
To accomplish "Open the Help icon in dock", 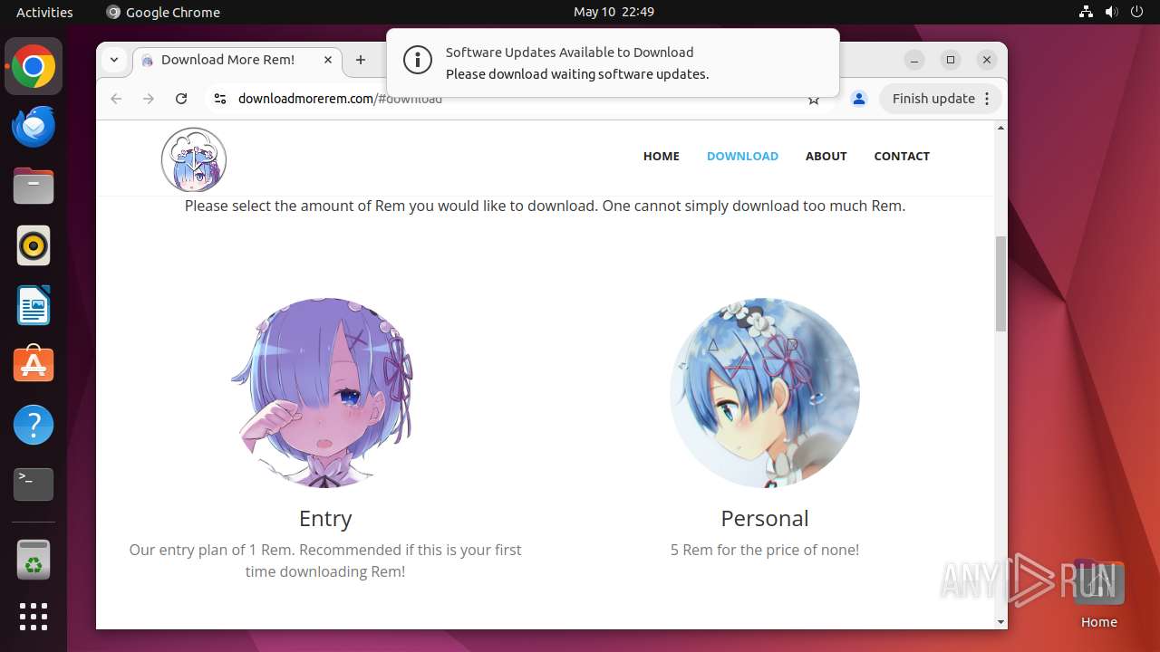I will tap(34, 425).
